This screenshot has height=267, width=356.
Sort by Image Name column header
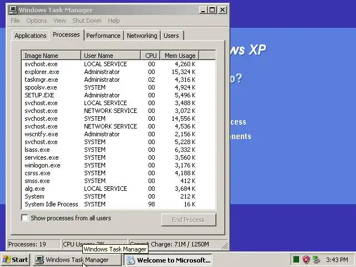[x=51, y=56]
